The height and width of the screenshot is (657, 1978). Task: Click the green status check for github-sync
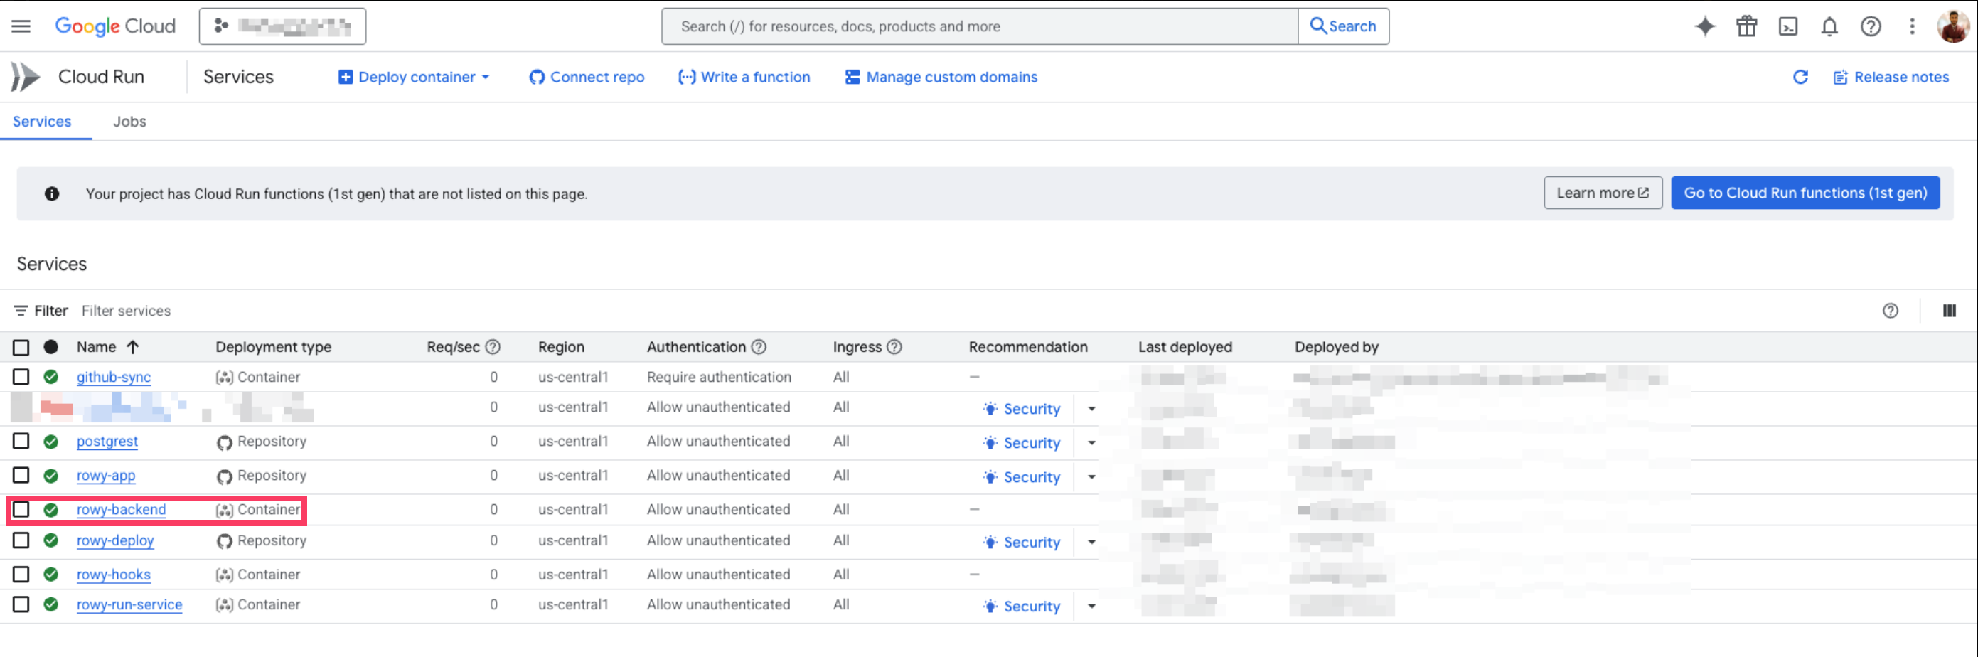[50, 377]
